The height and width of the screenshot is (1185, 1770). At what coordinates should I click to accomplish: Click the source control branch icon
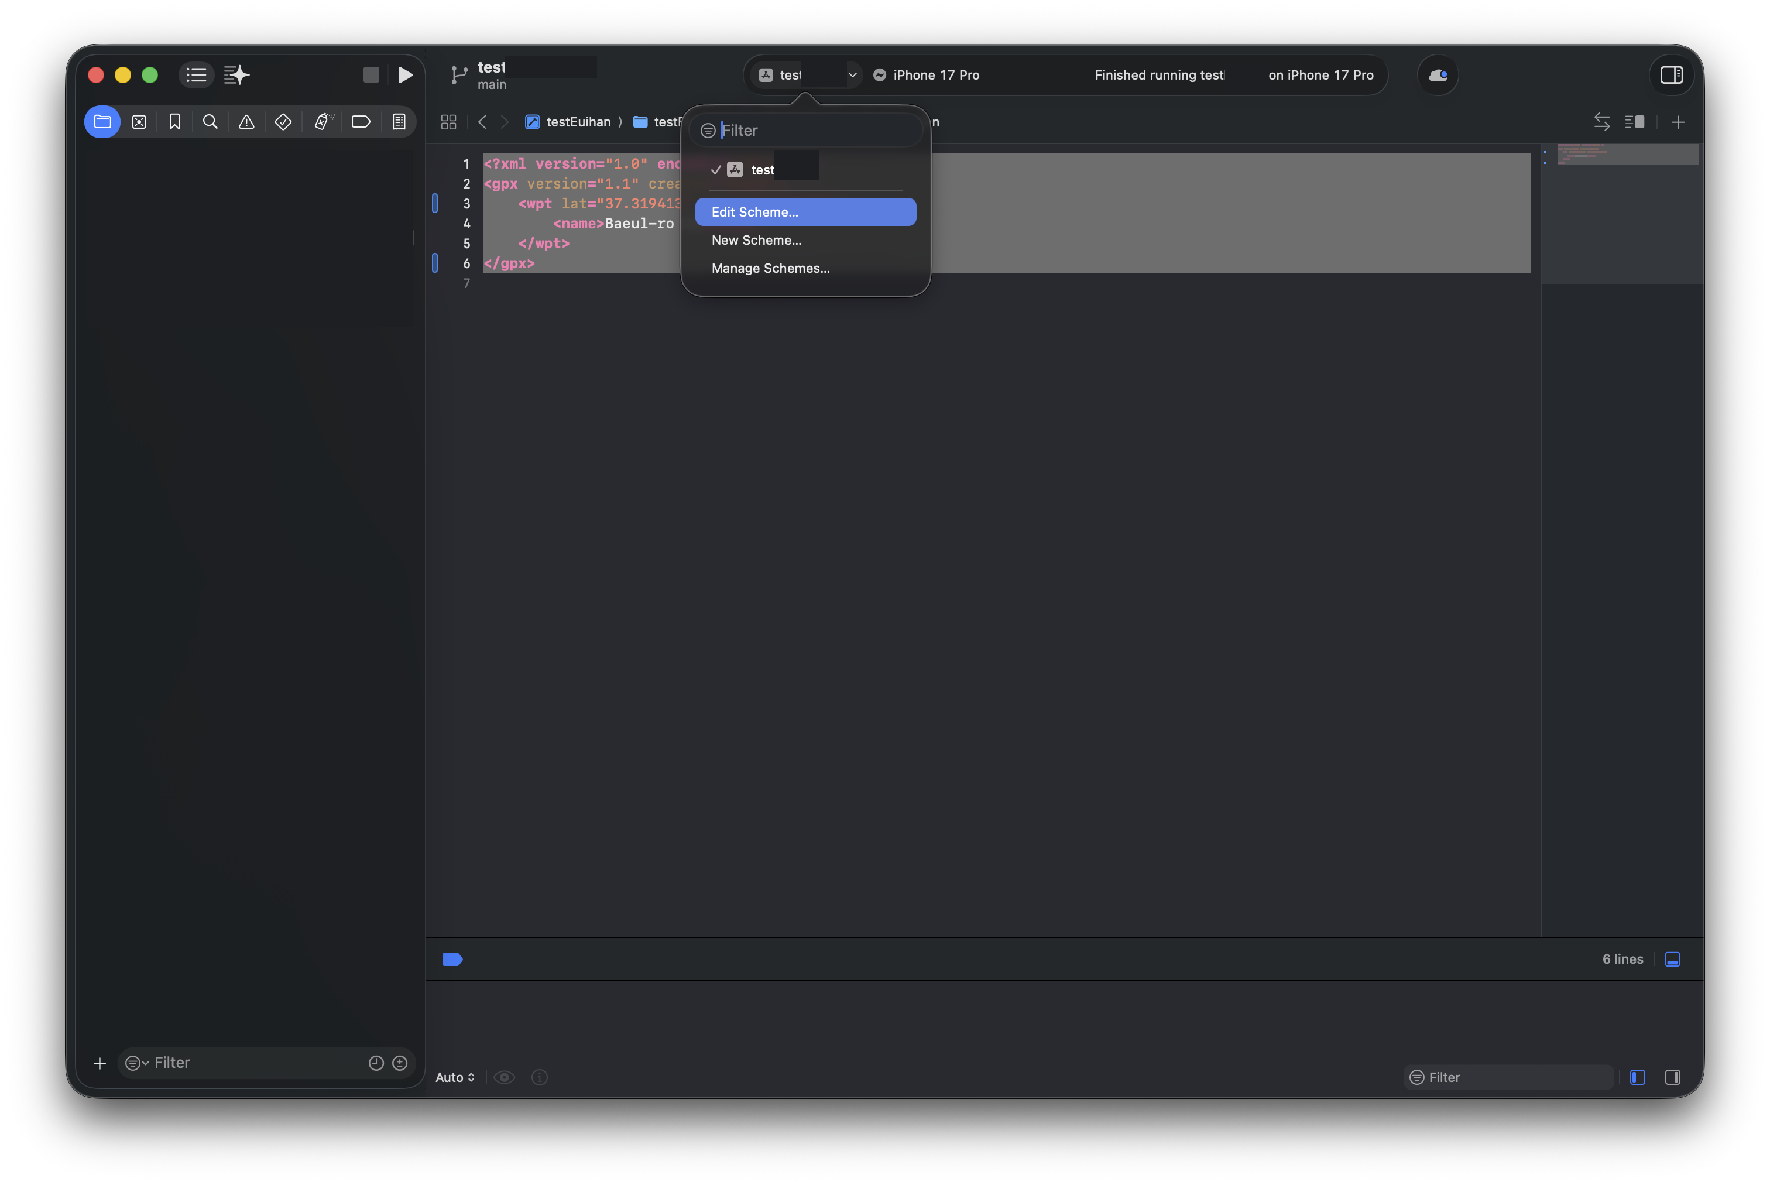pos(458,75)
